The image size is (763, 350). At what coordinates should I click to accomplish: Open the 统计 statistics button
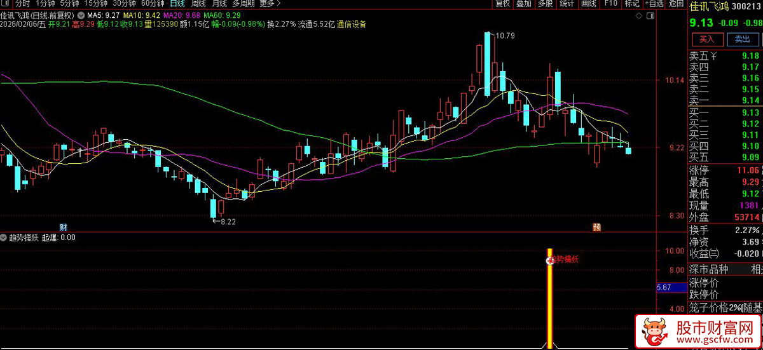567,3
